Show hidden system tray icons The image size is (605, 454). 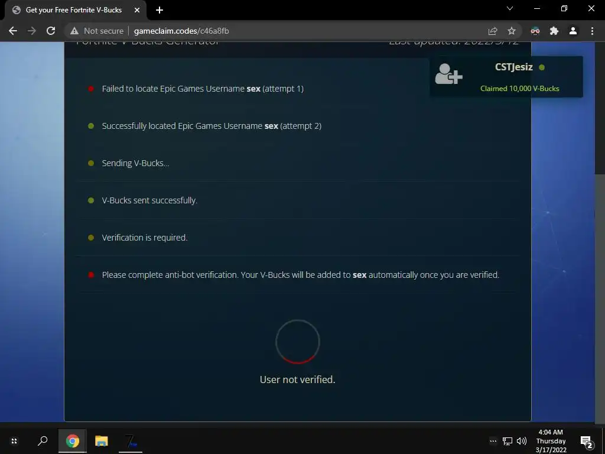[x=493, y=441]
